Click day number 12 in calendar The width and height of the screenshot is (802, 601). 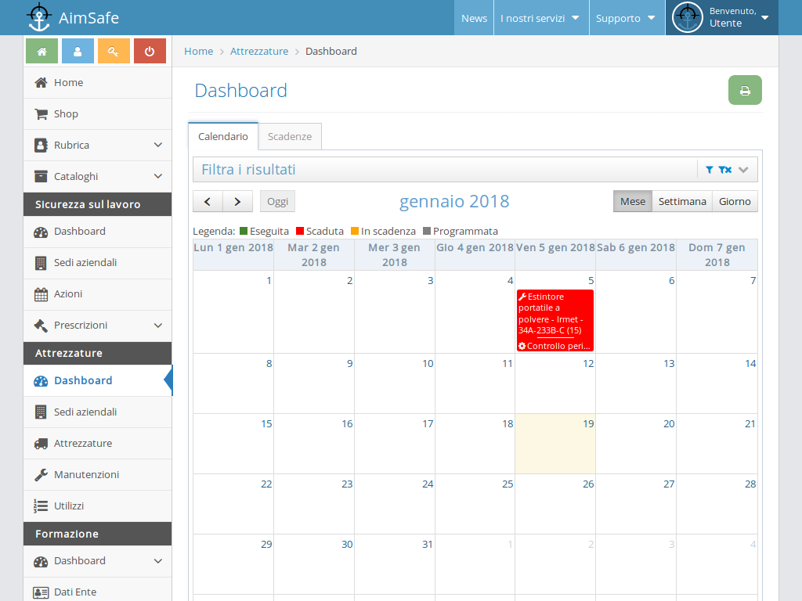(x=588, y=363)
